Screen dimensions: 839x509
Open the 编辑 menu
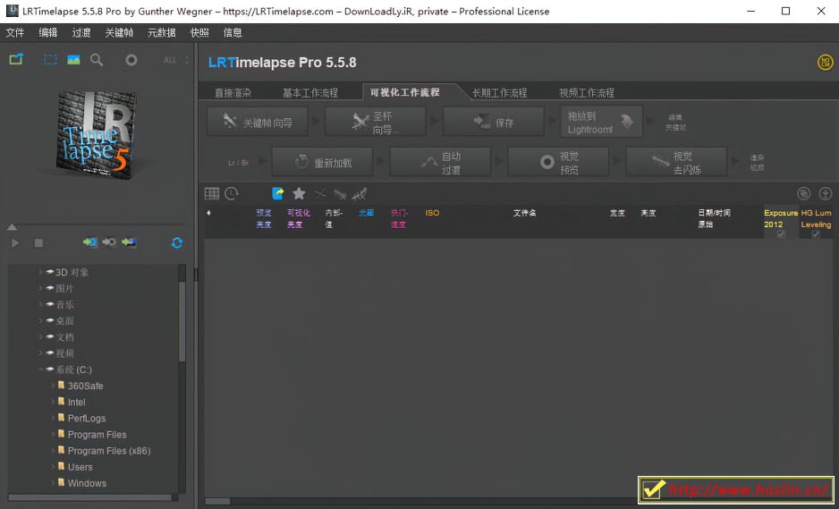click(x=48, y=32)
